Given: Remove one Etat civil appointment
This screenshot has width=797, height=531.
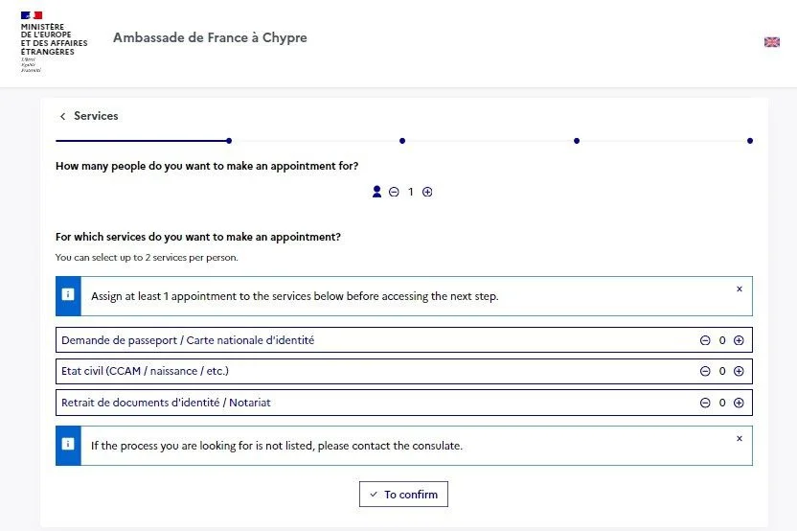Looking at the screenshot, I should pyautogui.click(x=705, y=371).
